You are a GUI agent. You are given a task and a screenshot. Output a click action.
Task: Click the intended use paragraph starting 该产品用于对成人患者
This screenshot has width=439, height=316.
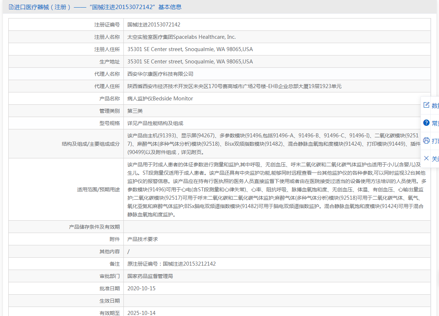pyautogui.click(x=277, y=190)
